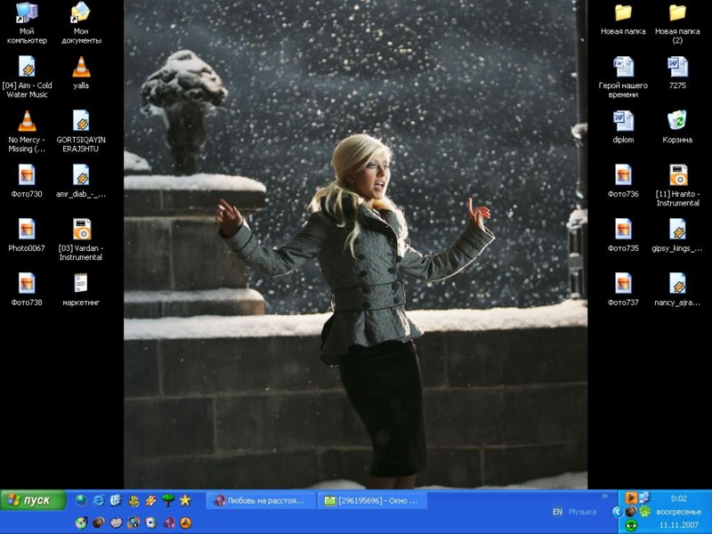This screenshot has height=534, width=712.
Task: Click the Пуск start button
Action: pos(34,500)
